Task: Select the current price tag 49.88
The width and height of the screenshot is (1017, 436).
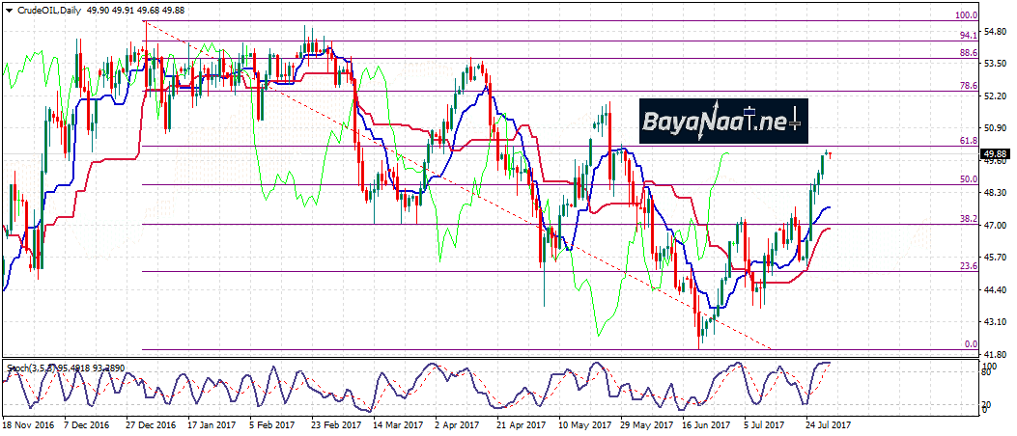Action: 997,153
